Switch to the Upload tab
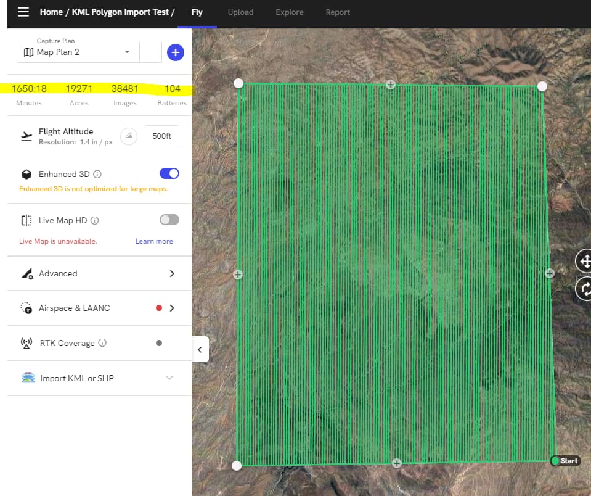This screenshot has height=496, width=591. point(240,12)
